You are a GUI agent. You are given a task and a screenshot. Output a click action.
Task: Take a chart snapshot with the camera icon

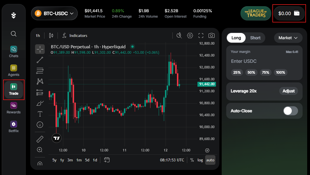tap(211, 35)
